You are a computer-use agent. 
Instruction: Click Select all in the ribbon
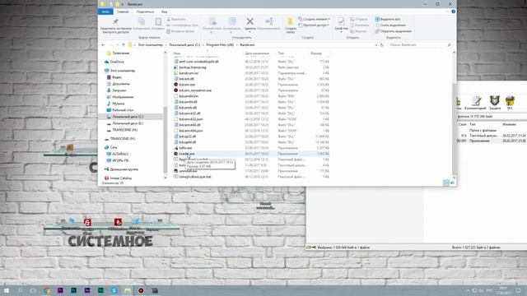(x=388, y=19)
